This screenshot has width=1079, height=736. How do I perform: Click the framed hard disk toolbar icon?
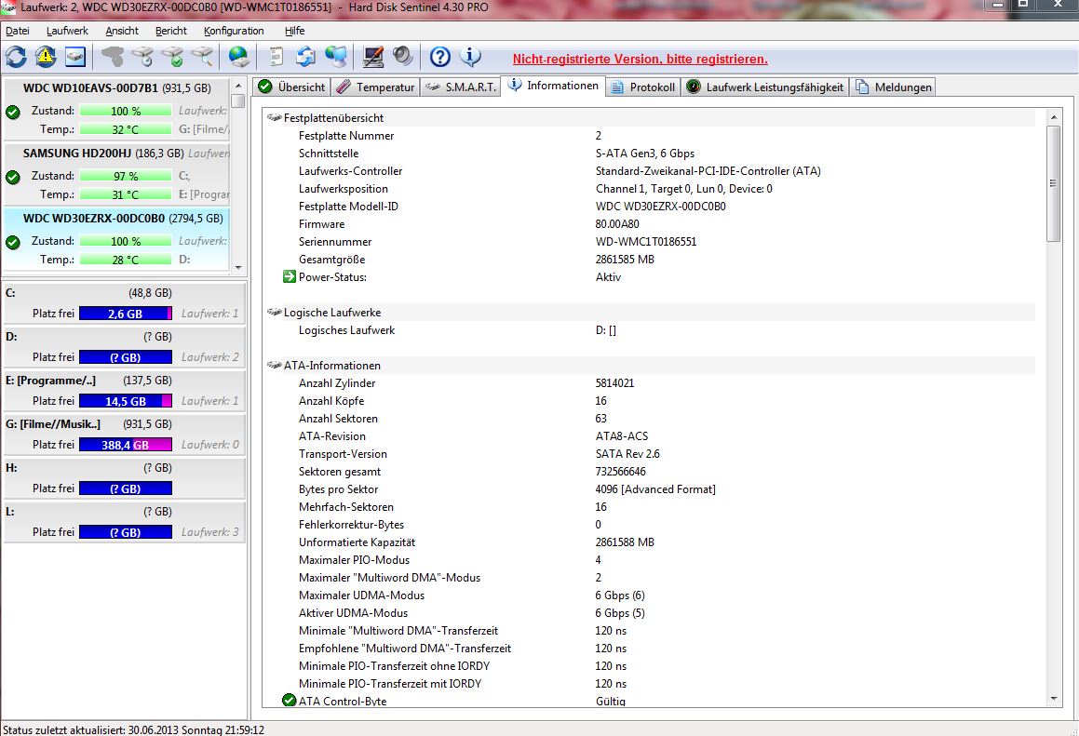click(x=75, y=57)
